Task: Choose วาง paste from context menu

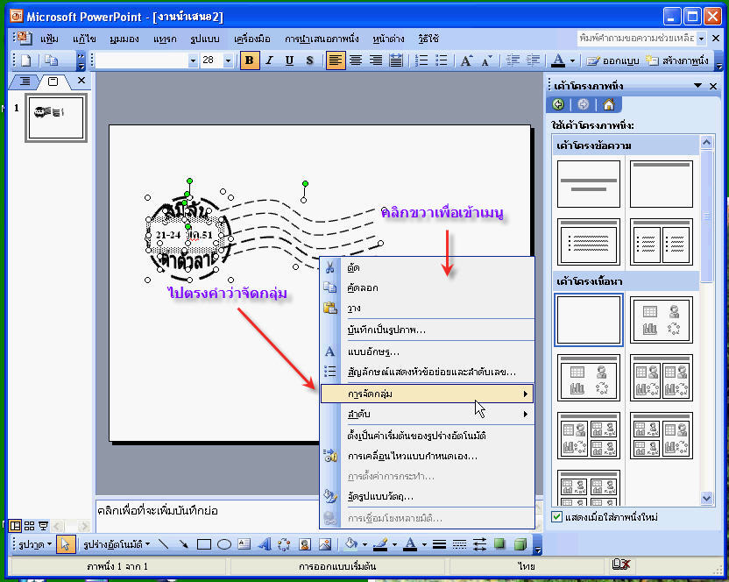Action: tap(427, 308)
